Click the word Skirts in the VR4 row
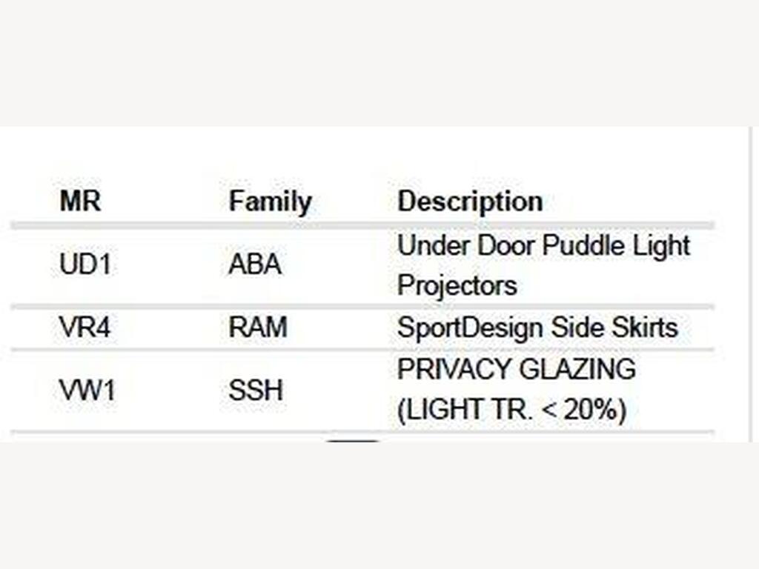 [x=645, y=327]
